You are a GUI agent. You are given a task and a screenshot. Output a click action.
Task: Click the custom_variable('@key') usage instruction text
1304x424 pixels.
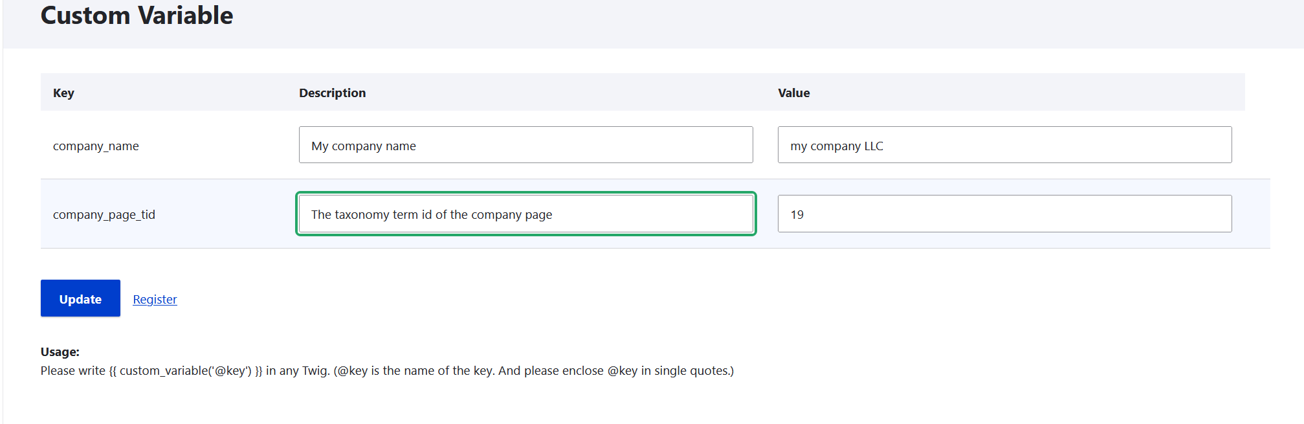(x=387, y=371)
